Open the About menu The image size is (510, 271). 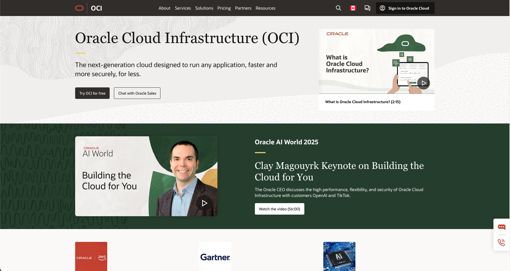pos(164,8)
